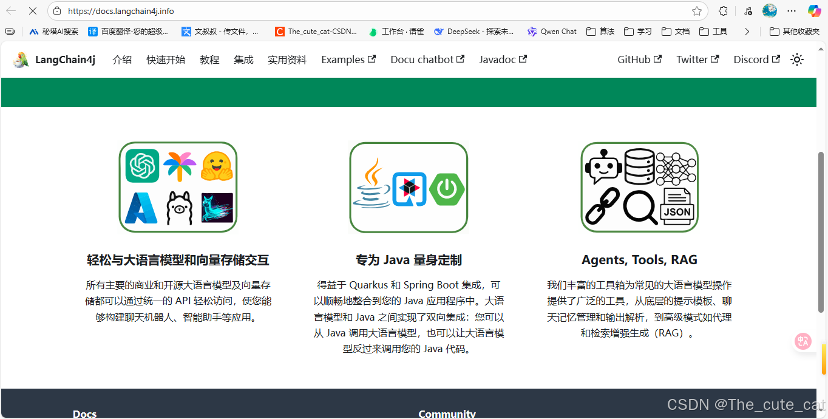828x419 pixels.
Task: Click the footer Docs heading
Action: pos(85,414)
